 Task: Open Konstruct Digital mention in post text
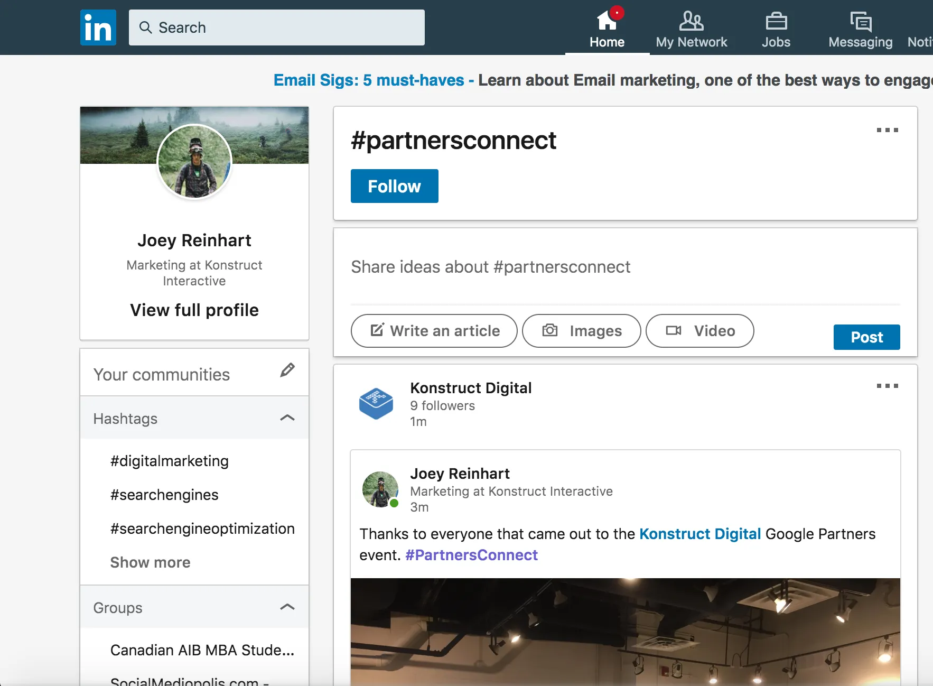[x=700, y=534]
